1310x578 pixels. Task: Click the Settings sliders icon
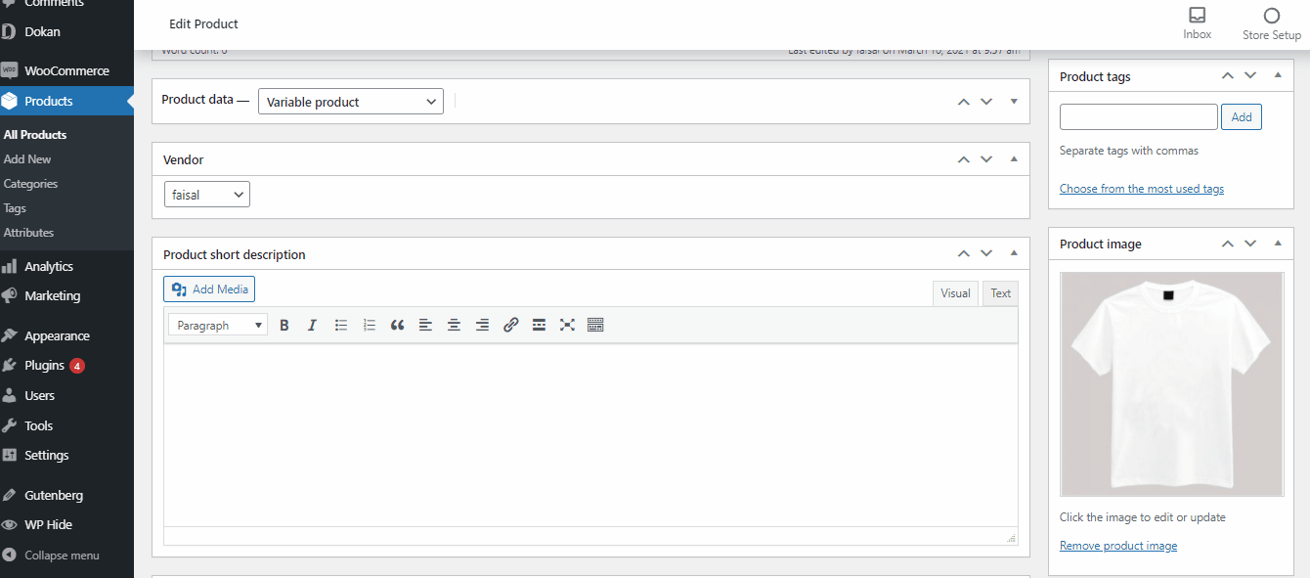click(x=9, y=455)
